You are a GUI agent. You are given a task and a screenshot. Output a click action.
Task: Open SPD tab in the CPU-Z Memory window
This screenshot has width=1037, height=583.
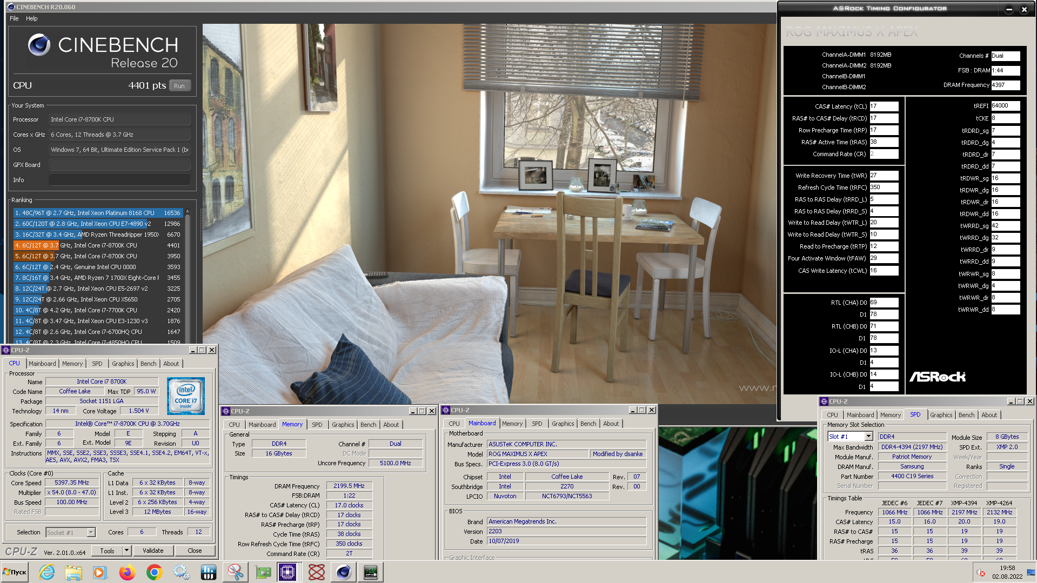(x=317, y=425)
